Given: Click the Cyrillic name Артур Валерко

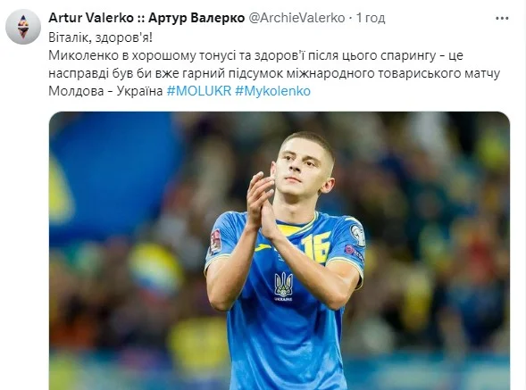Looking at the screenshot, I should tap(196, 18).
